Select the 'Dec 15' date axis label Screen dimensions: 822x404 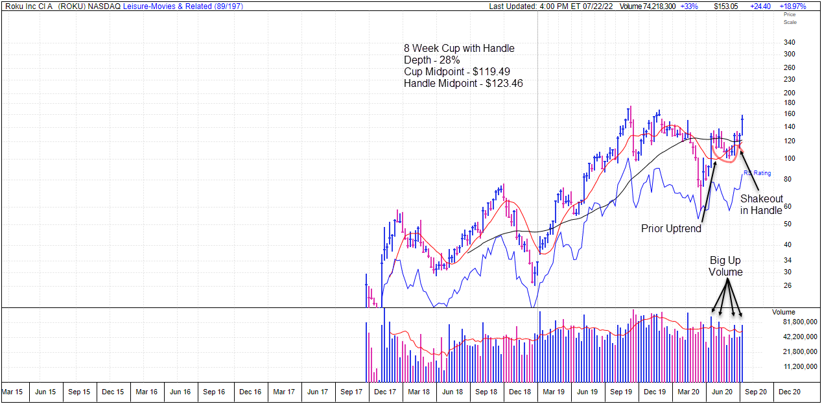point(113,392)
